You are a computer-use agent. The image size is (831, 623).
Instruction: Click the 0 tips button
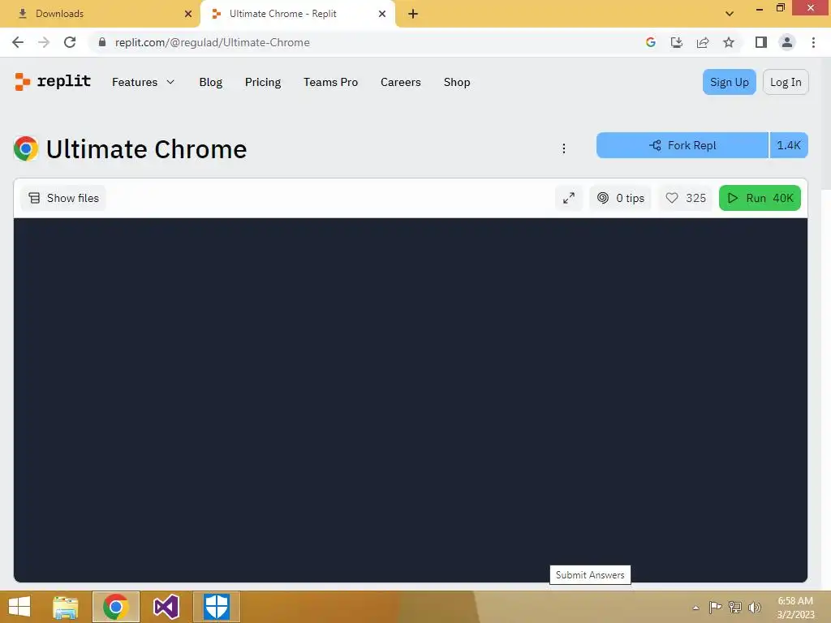pyautogui.click(x=620, y=198)
